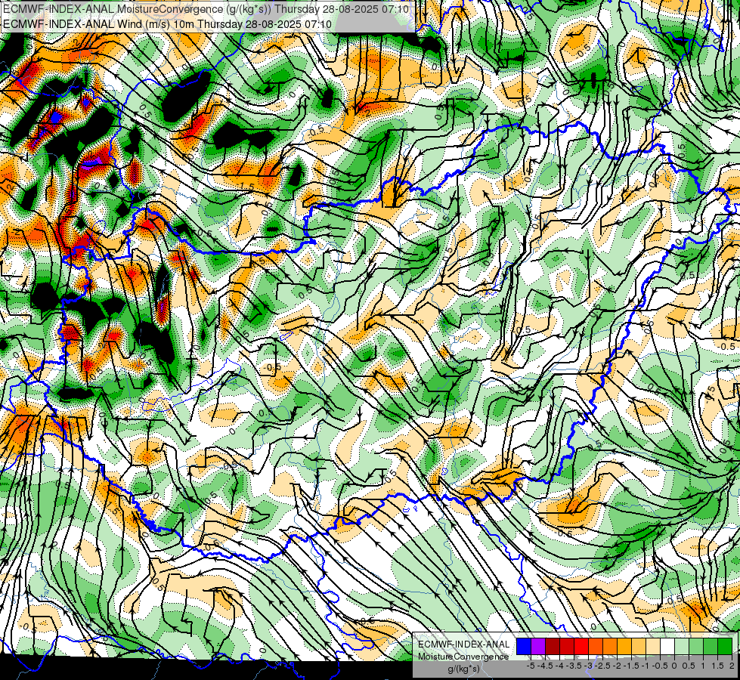Click the legend tick label -3.5
Viewport: 740px width, 680px height.
point(574,666)
